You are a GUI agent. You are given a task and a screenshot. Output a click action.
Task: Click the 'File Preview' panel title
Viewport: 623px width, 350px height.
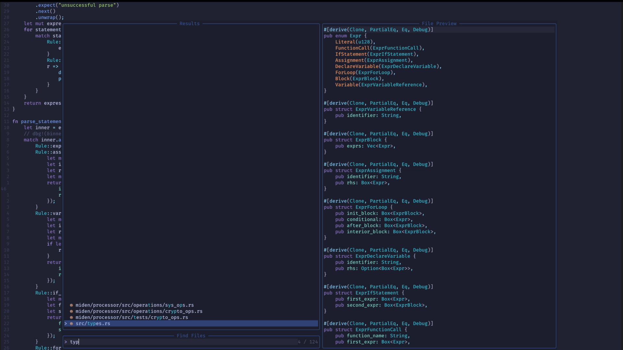pyautogui.click(x=439, y=24)
